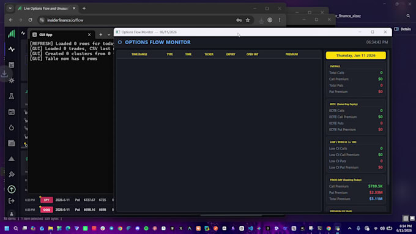Open the terminal new-tab dropdown chevron

[x=109, y=35]
